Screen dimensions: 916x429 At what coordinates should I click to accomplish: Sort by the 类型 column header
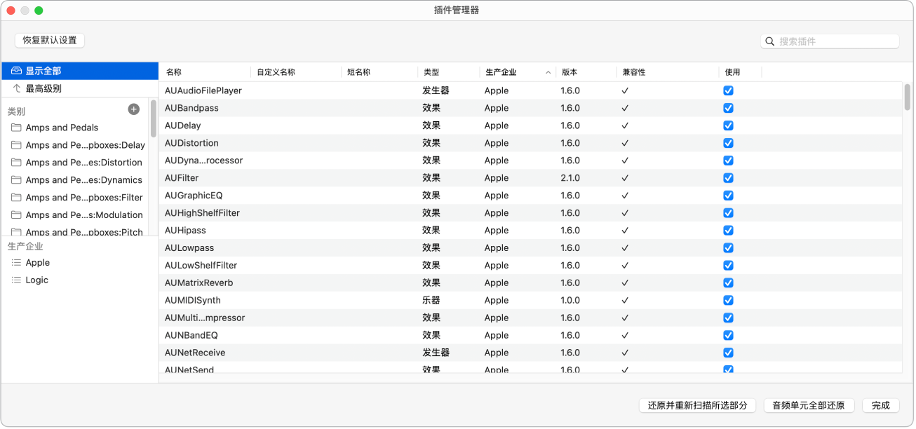(431, 72)
